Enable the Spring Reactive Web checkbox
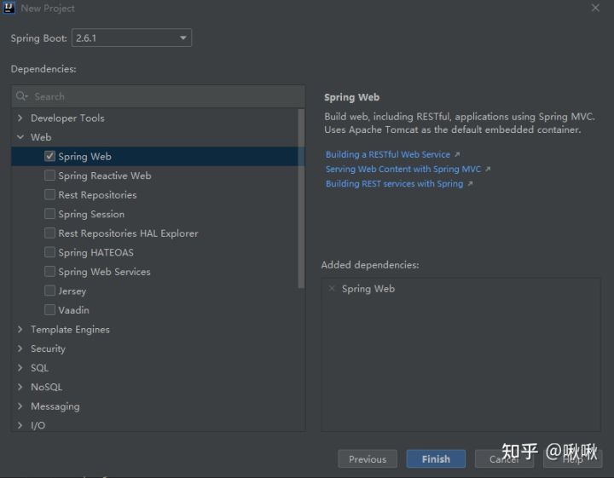Image resolution: width=614 pixels, height=478 pixels. point(49,176)
